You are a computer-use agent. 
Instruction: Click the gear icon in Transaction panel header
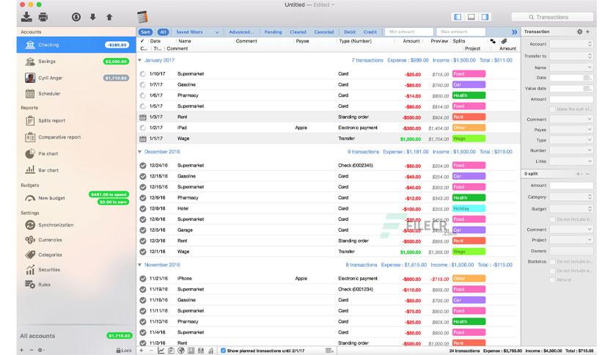coord(579,32)
